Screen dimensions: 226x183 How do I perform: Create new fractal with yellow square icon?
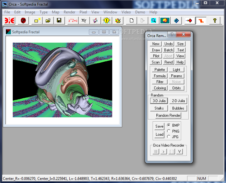pos(37,21)
